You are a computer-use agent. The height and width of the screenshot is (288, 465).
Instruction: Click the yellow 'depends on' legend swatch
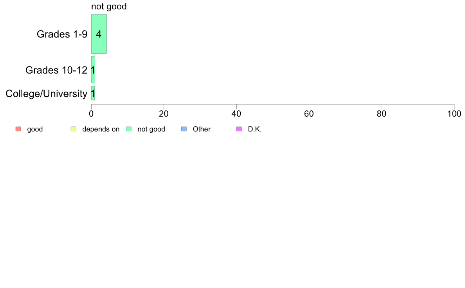[74, 129]
